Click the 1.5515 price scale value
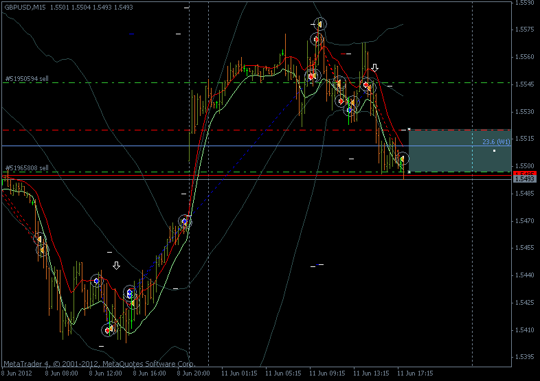The image size is (540, 381). click(524, 139)
